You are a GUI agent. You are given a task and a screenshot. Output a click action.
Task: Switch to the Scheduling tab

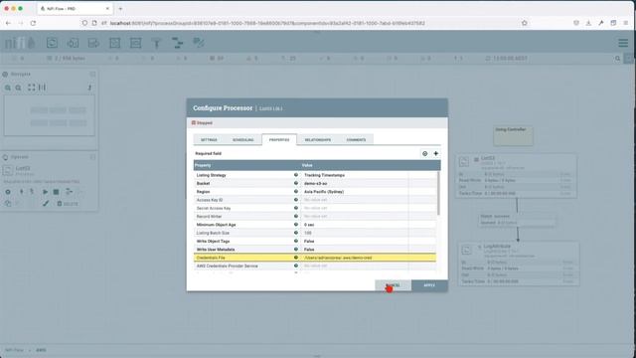point(242,139)
